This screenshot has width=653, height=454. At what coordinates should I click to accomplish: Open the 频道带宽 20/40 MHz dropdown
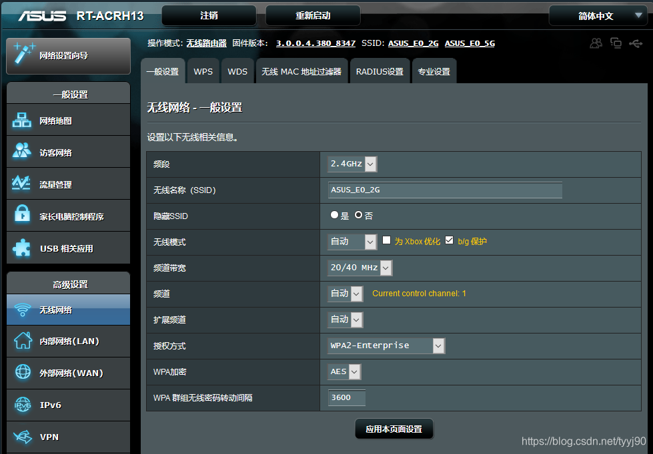coord(360,268)
